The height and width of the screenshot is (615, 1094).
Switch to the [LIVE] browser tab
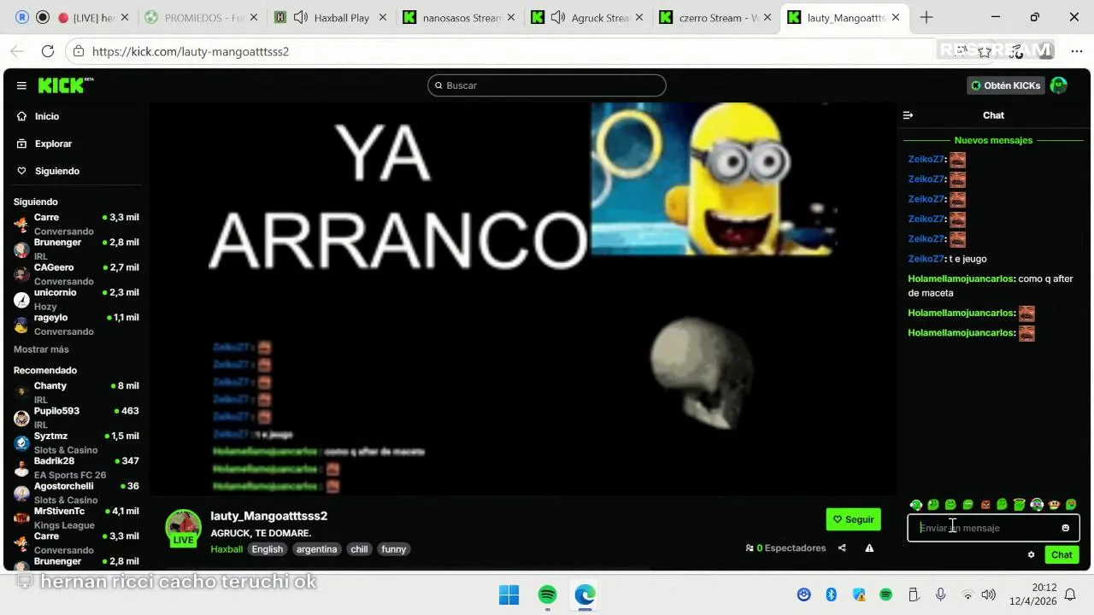(x=93, y=17)
